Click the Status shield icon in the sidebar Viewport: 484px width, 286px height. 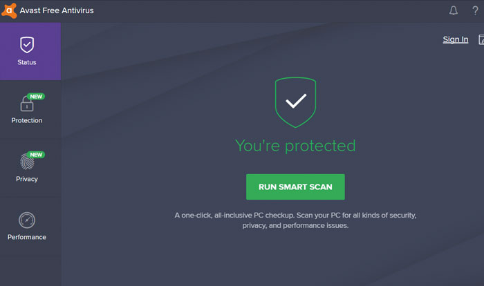[x=27, y=45]
